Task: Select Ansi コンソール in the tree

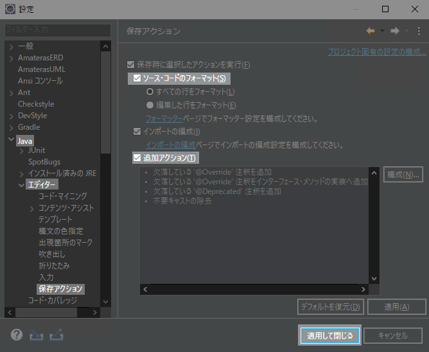Action: 40,81
